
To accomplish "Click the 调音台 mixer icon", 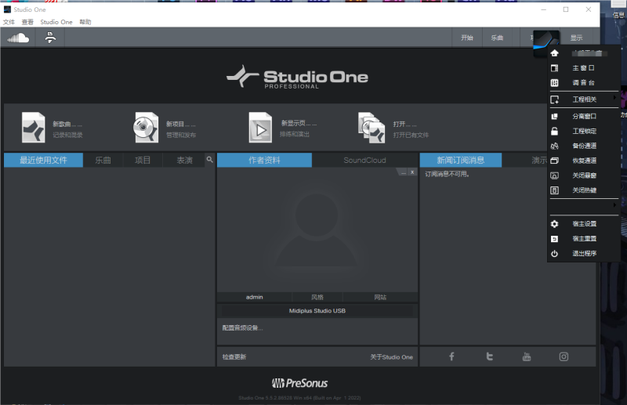I will pyautogui.click(x=554, y=83).
